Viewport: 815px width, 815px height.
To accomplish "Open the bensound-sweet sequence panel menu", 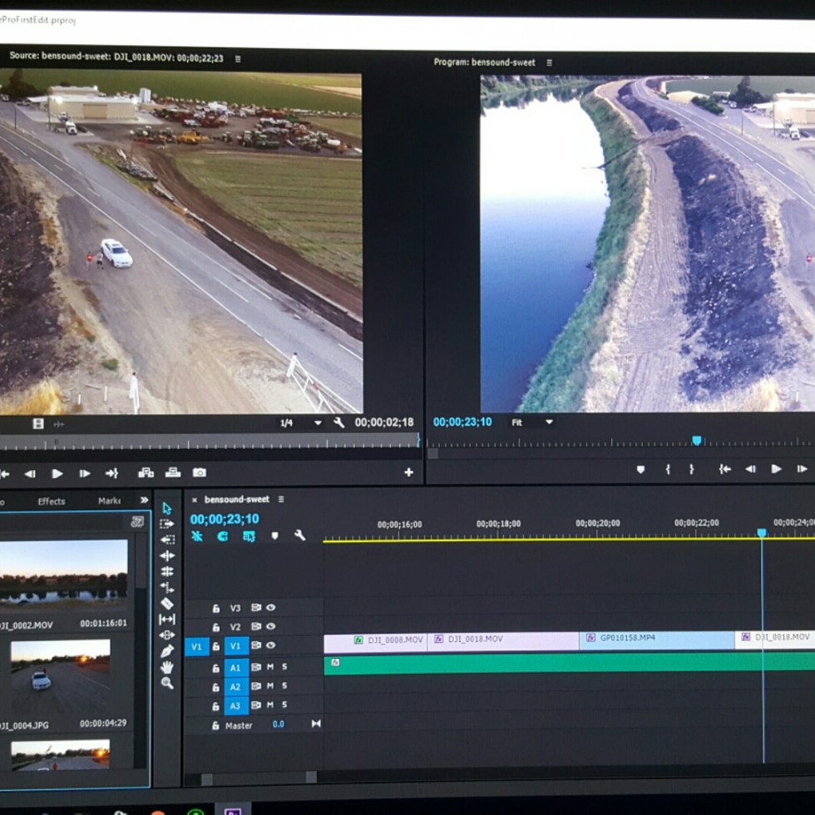I will click(x=281, y=499).
